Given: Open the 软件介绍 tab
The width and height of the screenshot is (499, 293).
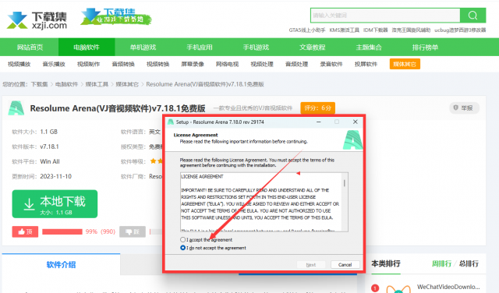Looking at the screenshot, I should pyautogui.click(x=61, y=265).
